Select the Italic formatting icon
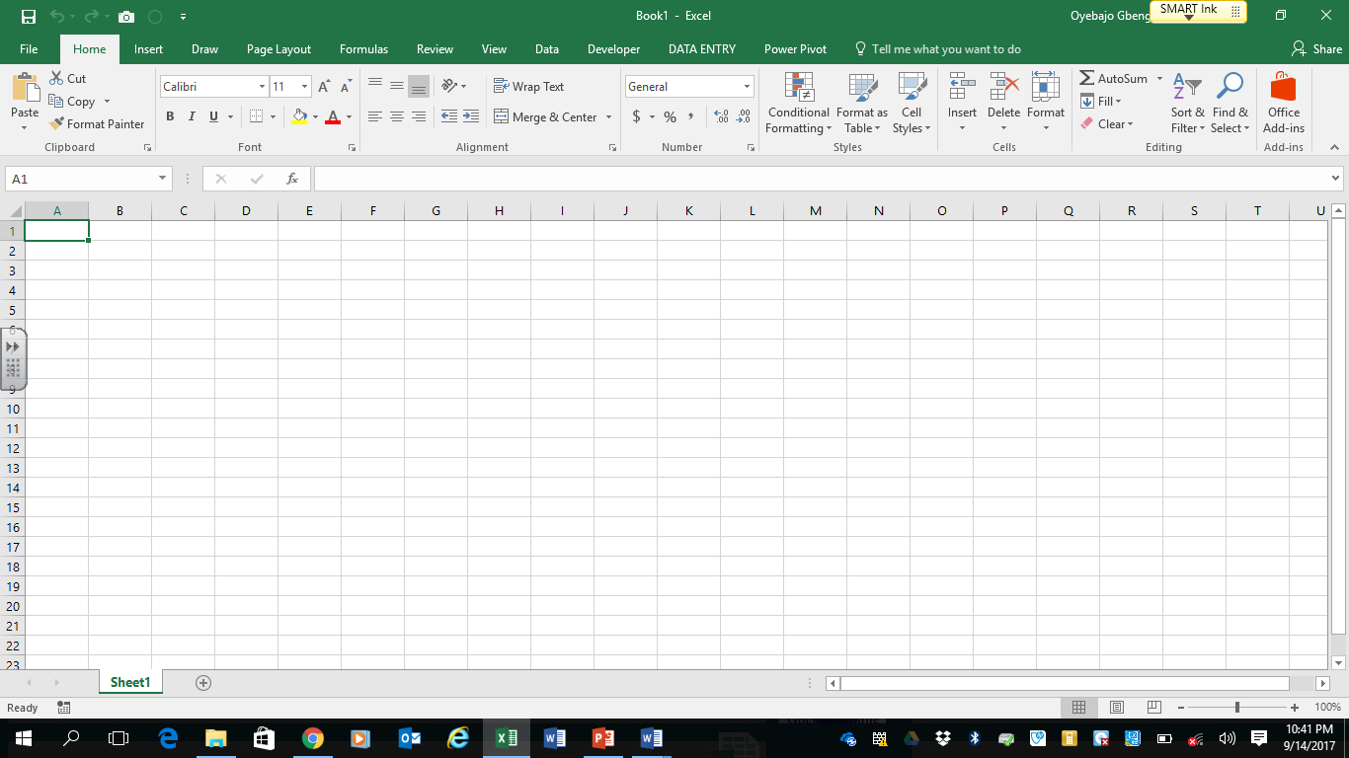Screen dimensions: 1349x758 point(192,116)
